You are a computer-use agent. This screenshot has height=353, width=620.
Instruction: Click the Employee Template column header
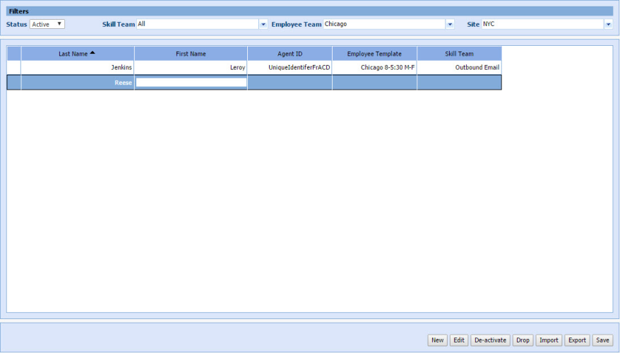pyautogui.click(x=374, y=54)
